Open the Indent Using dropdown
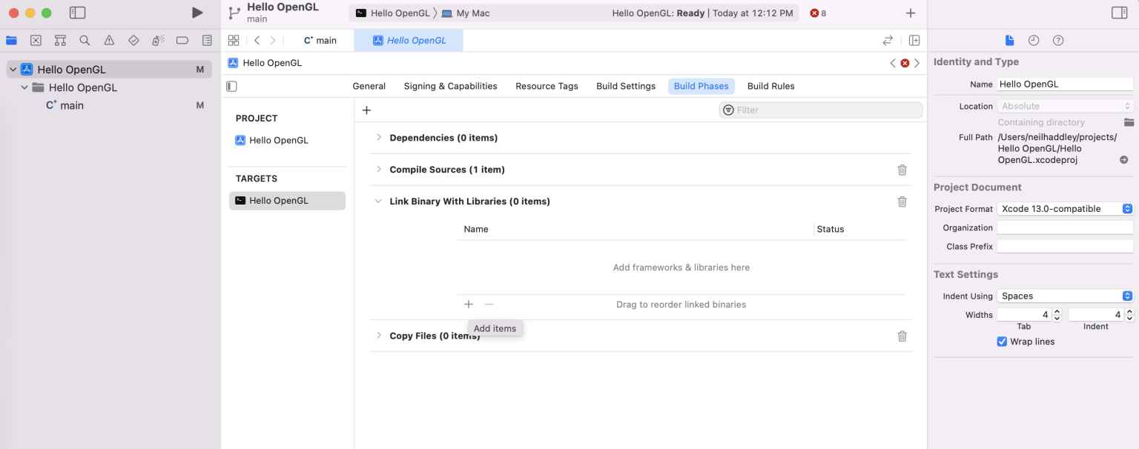1139x449 pixels. click(1065, 296)
